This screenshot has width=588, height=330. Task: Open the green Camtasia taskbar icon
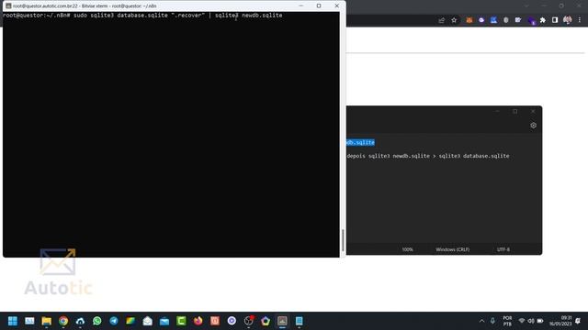pos(181,321)
